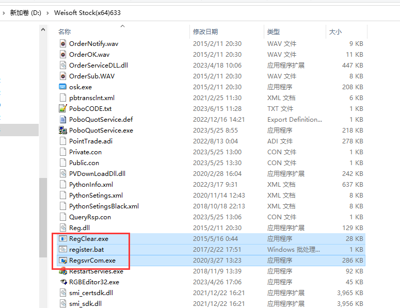Click the Reg.dll file icon
The width and height of the screenshot is (400, 308).
pyautogui.click(x=63, y=228)
